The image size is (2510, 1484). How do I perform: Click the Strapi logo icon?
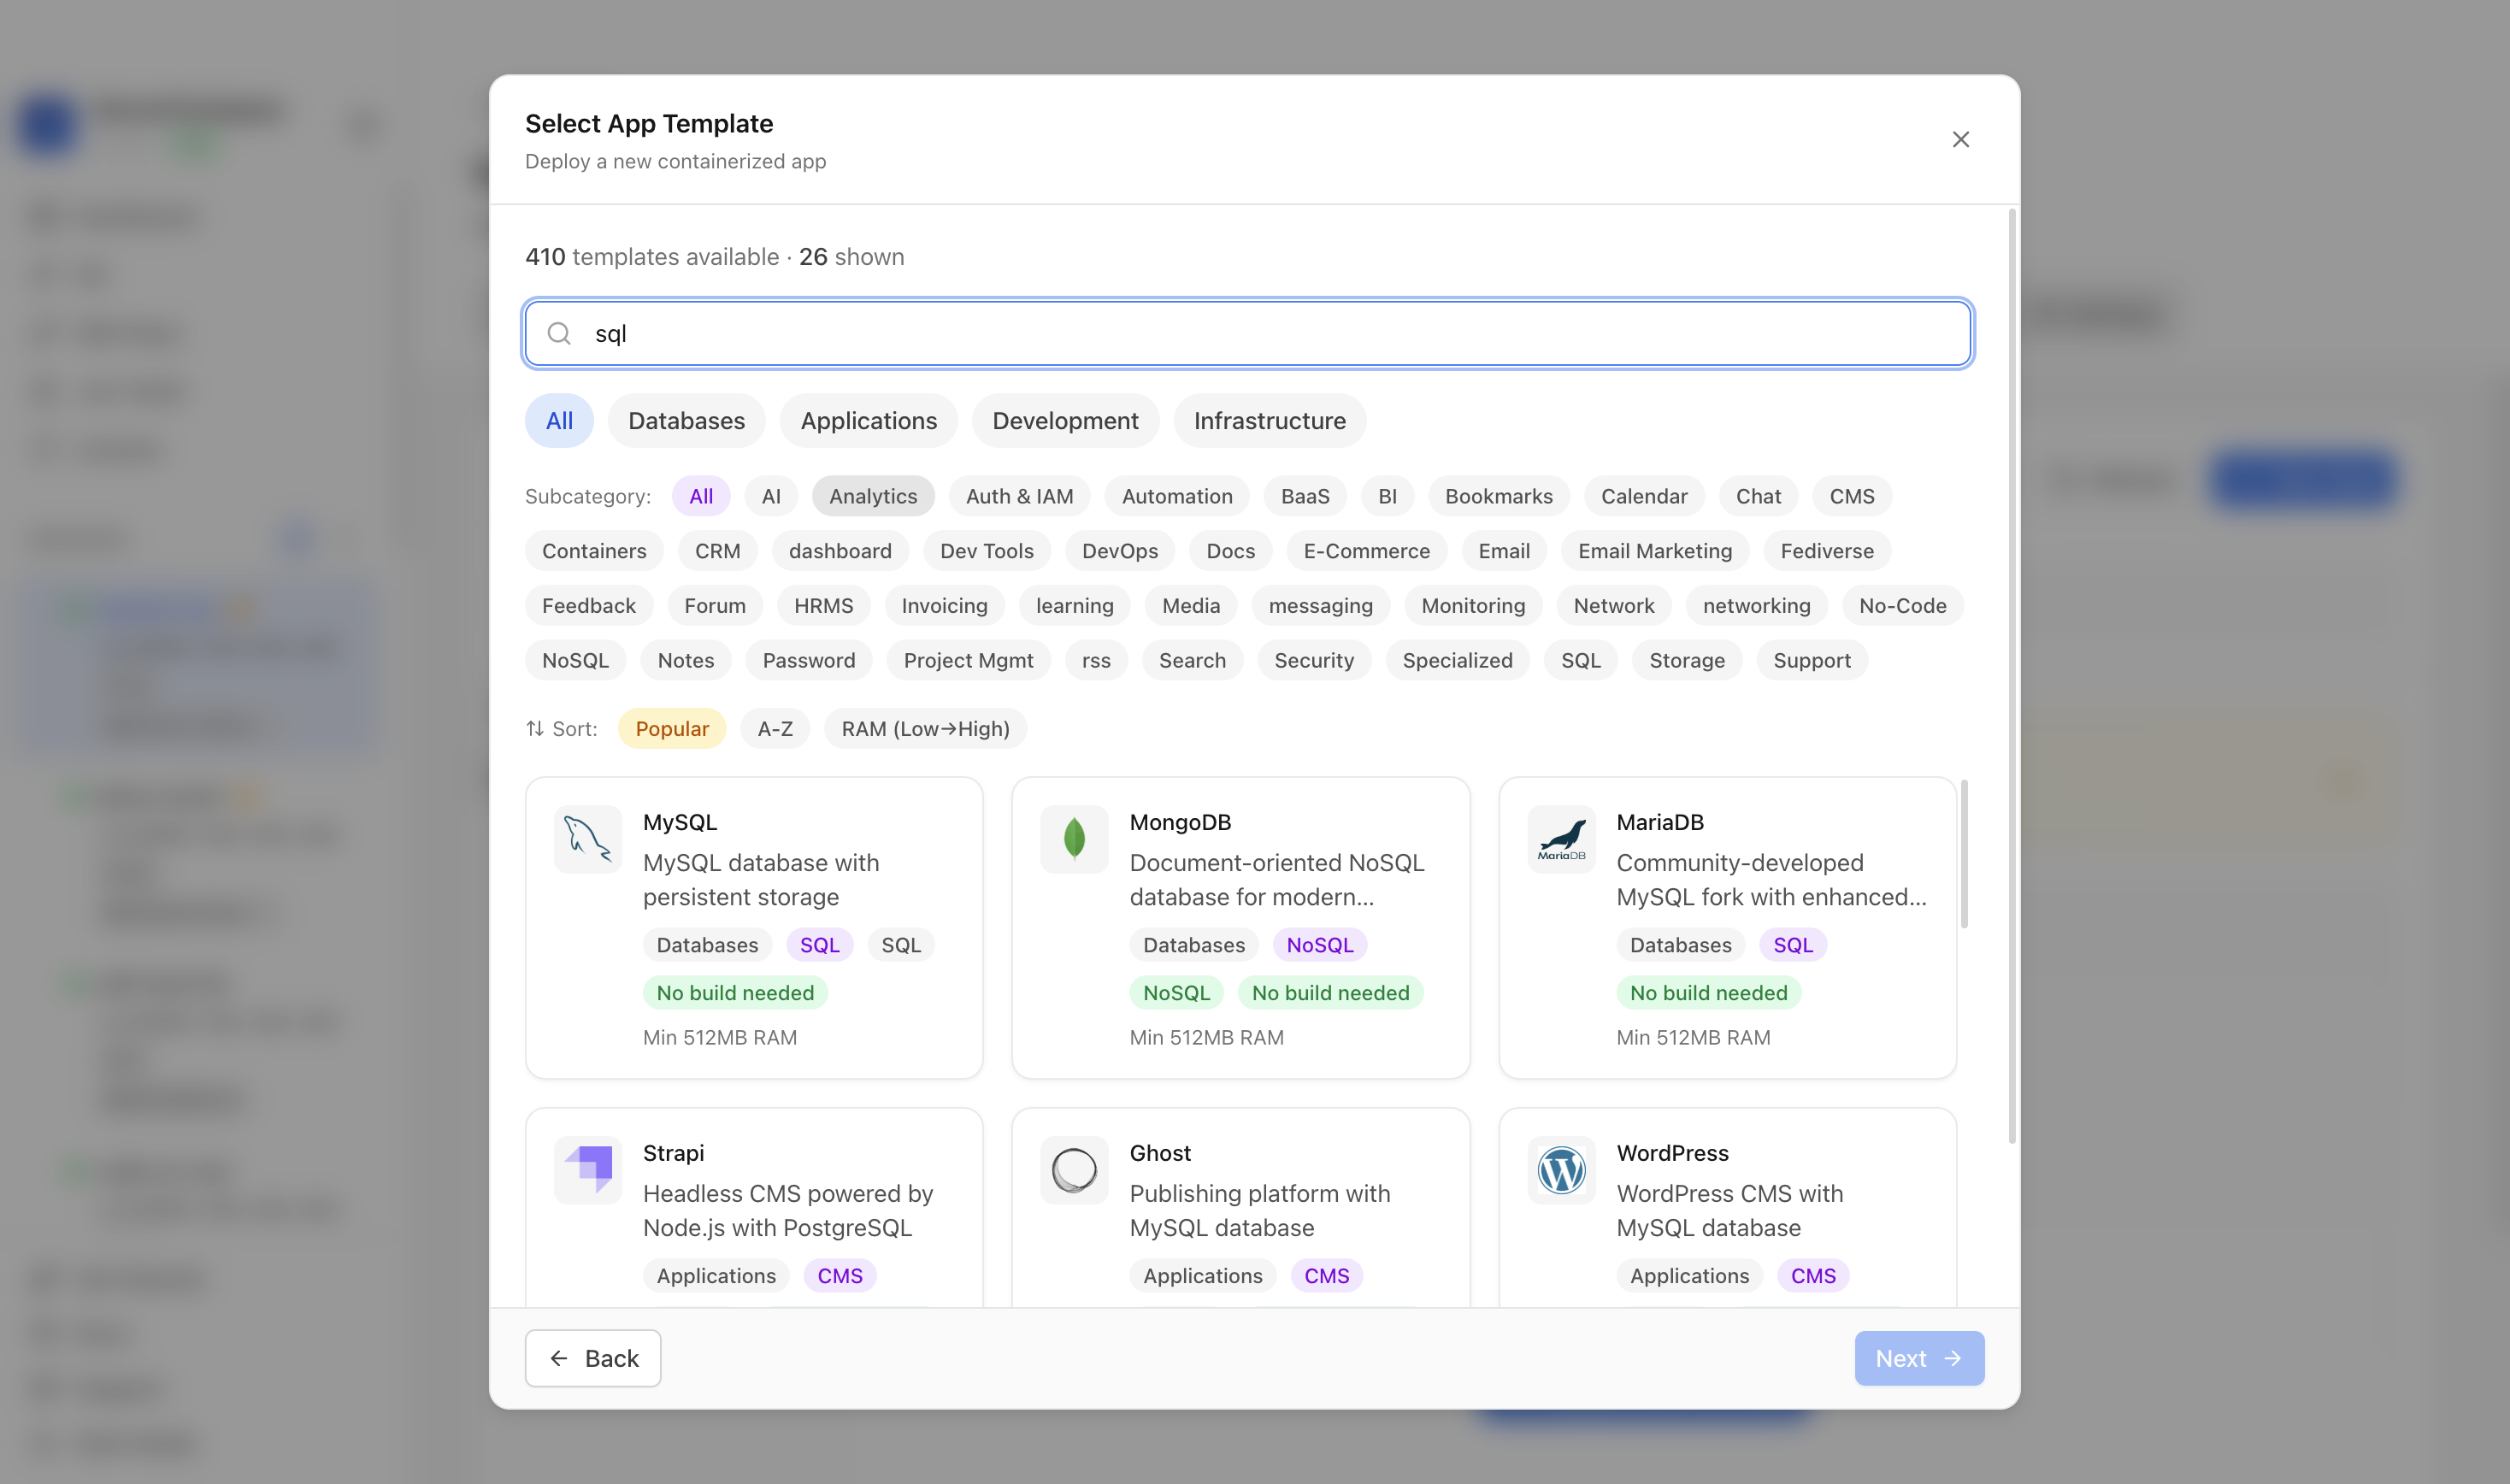(588, 1170)
